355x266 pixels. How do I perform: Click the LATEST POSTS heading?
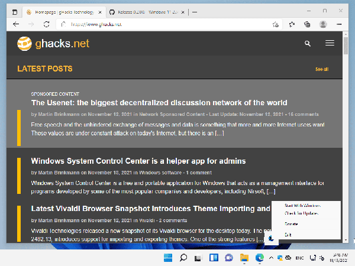click(45, 69)
